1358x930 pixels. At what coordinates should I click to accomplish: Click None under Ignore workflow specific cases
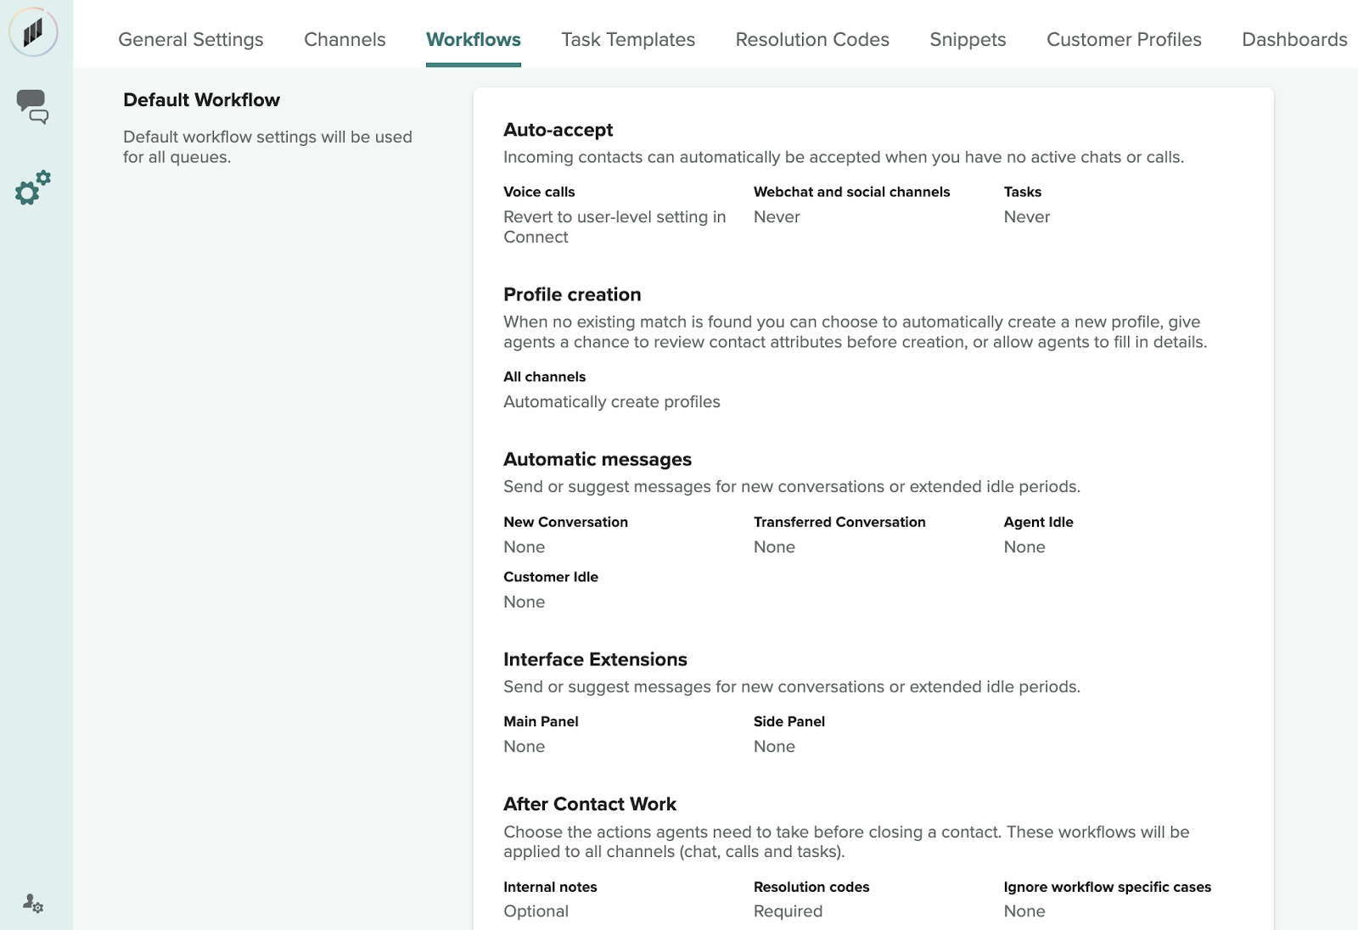pos(1024,910)
